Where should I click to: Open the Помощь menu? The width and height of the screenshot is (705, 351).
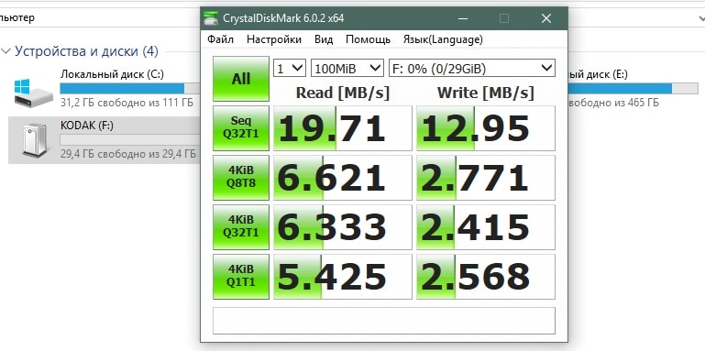pyautogui.click(x=368, y=39)
